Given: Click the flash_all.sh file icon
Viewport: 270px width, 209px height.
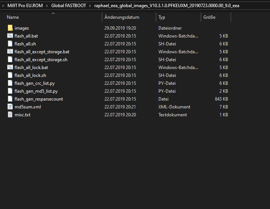Looking at the screenshot, I should click(10, 44).
